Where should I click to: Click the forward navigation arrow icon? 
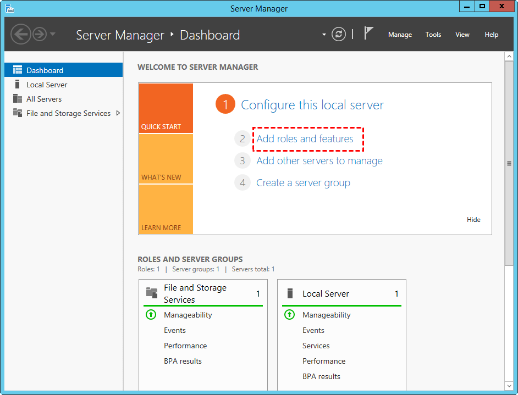pyautogui.click(x=40, y=35)
